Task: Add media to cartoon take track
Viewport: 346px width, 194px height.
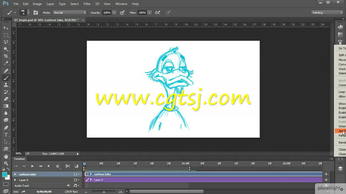Action: [x=326, y=174]
